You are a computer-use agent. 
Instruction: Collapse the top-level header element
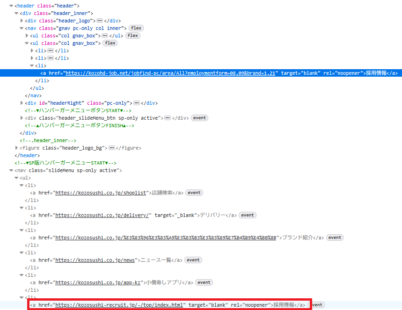(x=11, y=6)
